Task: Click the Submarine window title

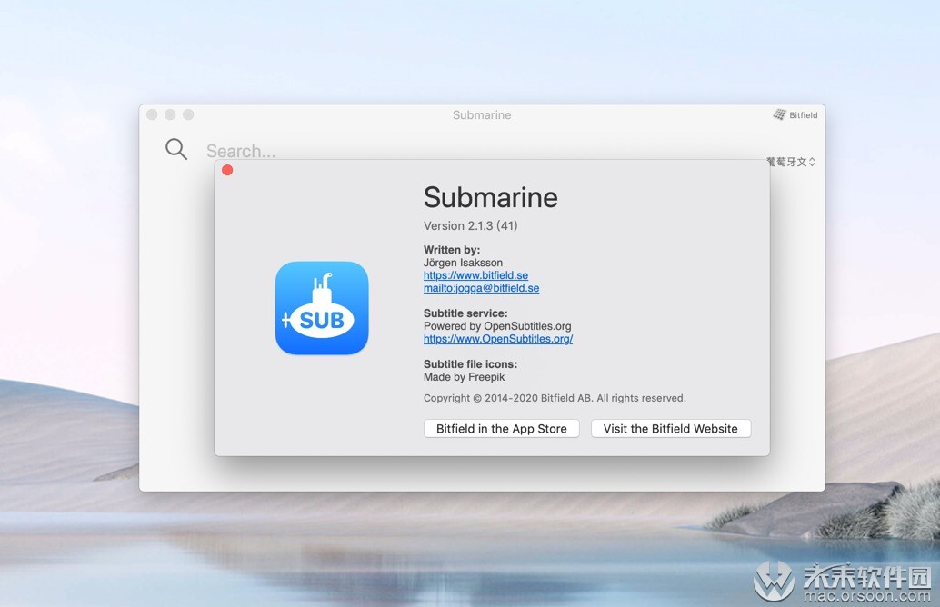Action: (x=482, y=115)
